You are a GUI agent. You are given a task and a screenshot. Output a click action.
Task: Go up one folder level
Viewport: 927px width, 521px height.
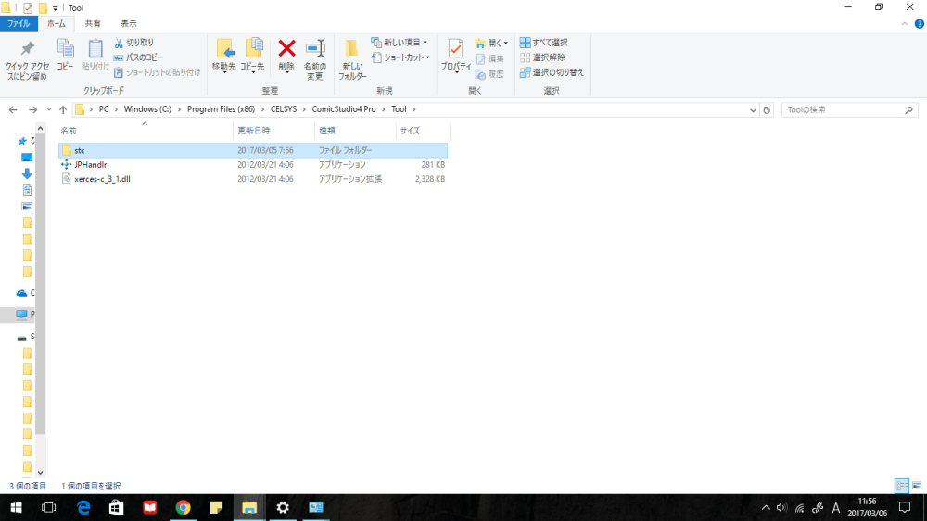click(63, 109)
